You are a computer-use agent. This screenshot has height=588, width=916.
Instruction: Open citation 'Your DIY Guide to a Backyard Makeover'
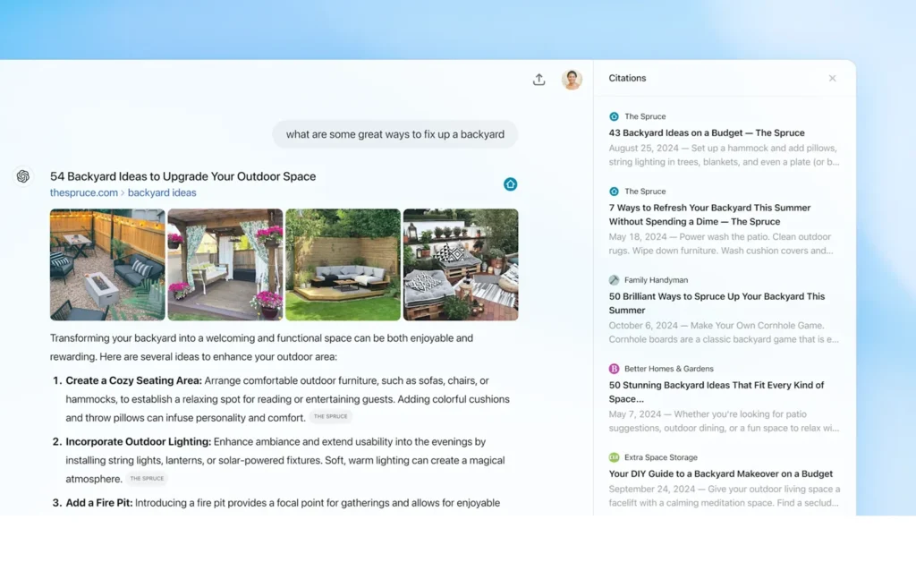[x=720, y=473]
